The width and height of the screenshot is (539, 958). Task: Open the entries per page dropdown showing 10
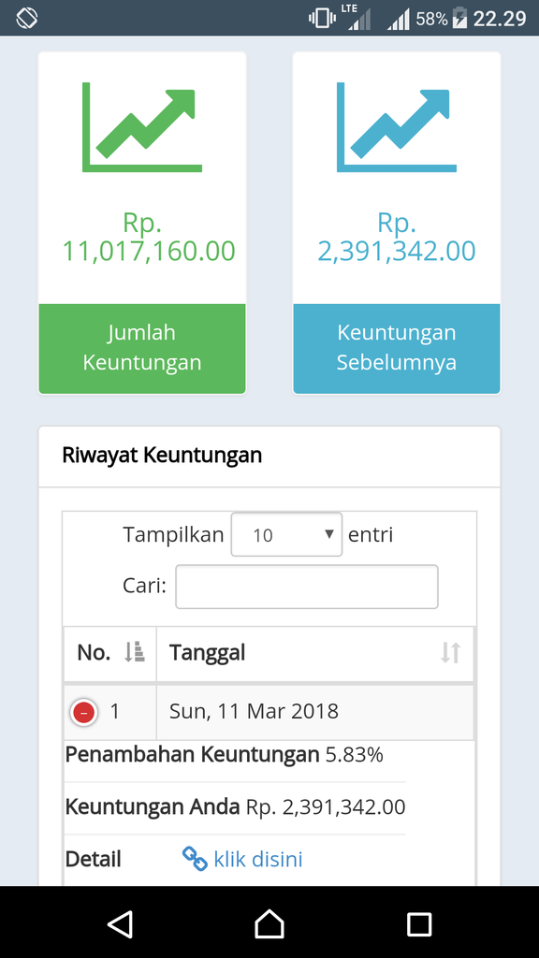pos(286,533)
